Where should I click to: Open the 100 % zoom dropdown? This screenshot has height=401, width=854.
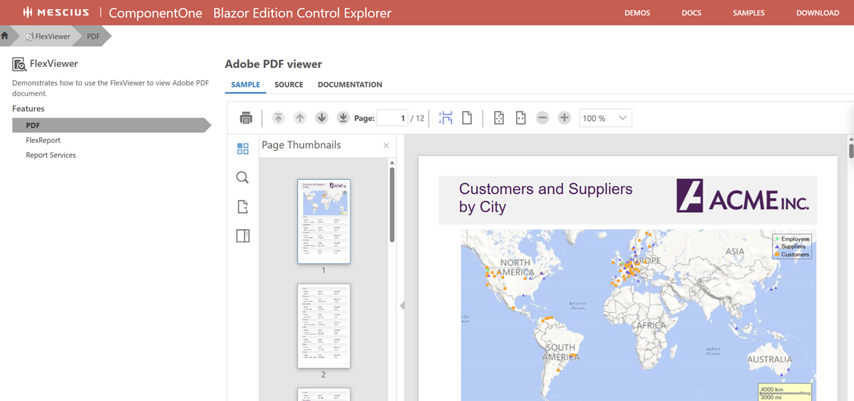pos(605,118)
